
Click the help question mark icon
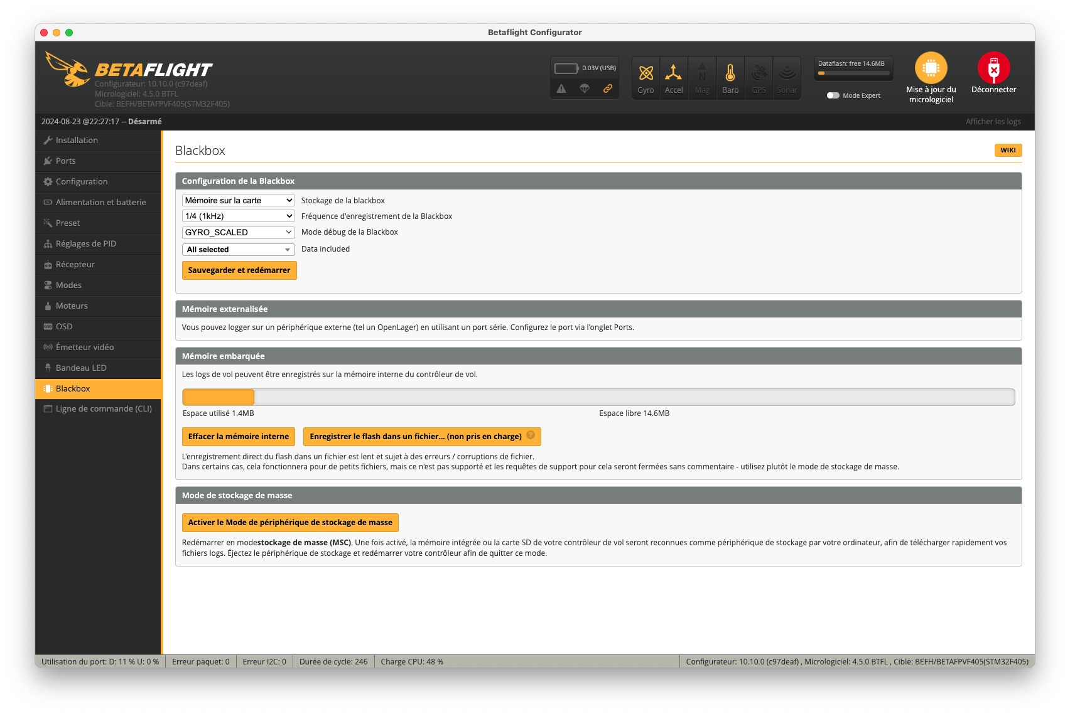(531, 435)
